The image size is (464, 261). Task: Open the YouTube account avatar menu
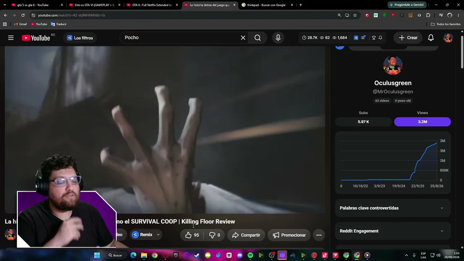pos(448,38)
